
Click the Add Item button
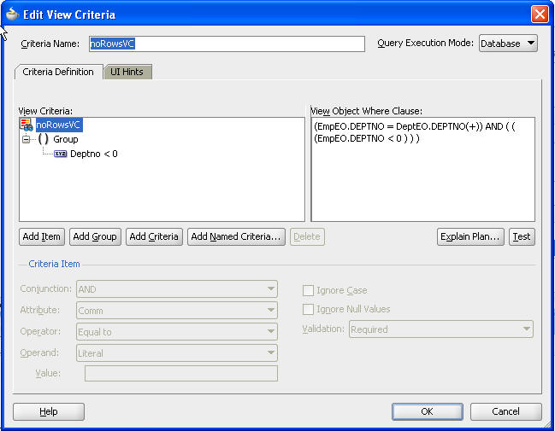point(42,236)
